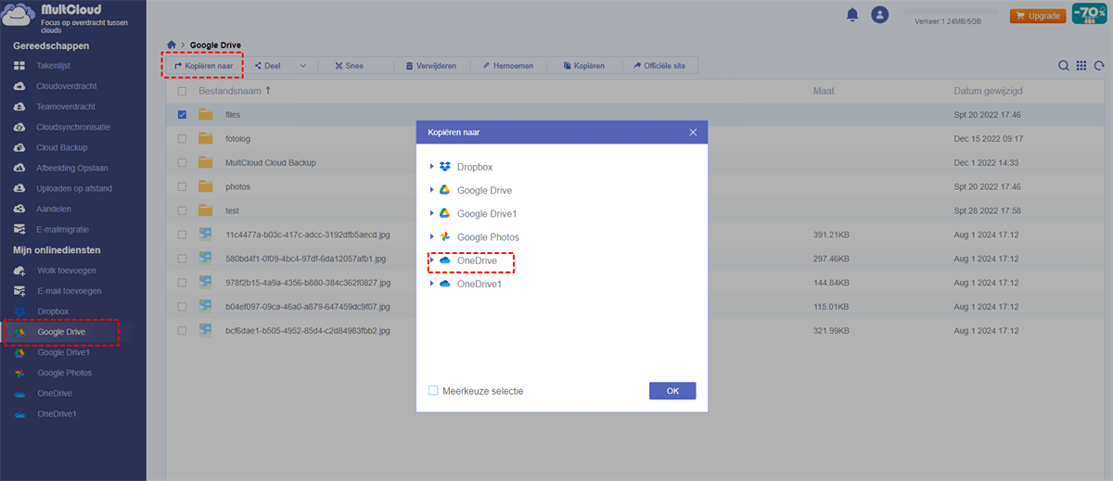Click Verwijderen toolbar button
1113x481 pixels.
[431, 66]
